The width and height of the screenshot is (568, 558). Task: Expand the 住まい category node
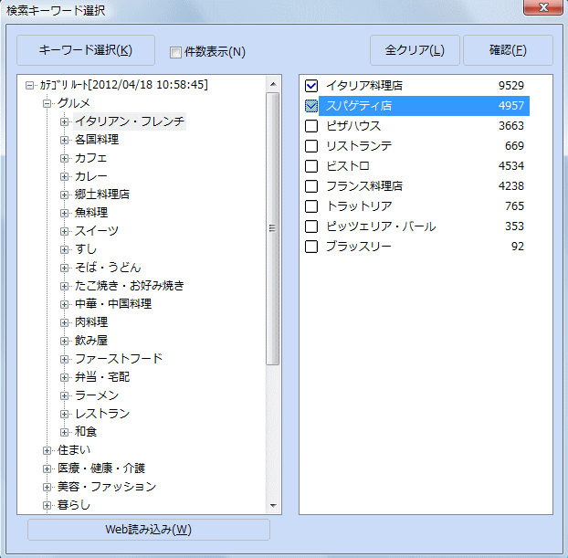coord(47,450)
